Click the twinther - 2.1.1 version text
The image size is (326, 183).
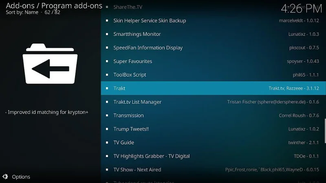[304, 143]
